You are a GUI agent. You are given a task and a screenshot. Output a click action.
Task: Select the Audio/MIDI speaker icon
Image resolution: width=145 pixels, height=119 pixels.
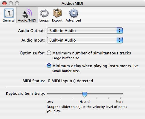[27, 13]
